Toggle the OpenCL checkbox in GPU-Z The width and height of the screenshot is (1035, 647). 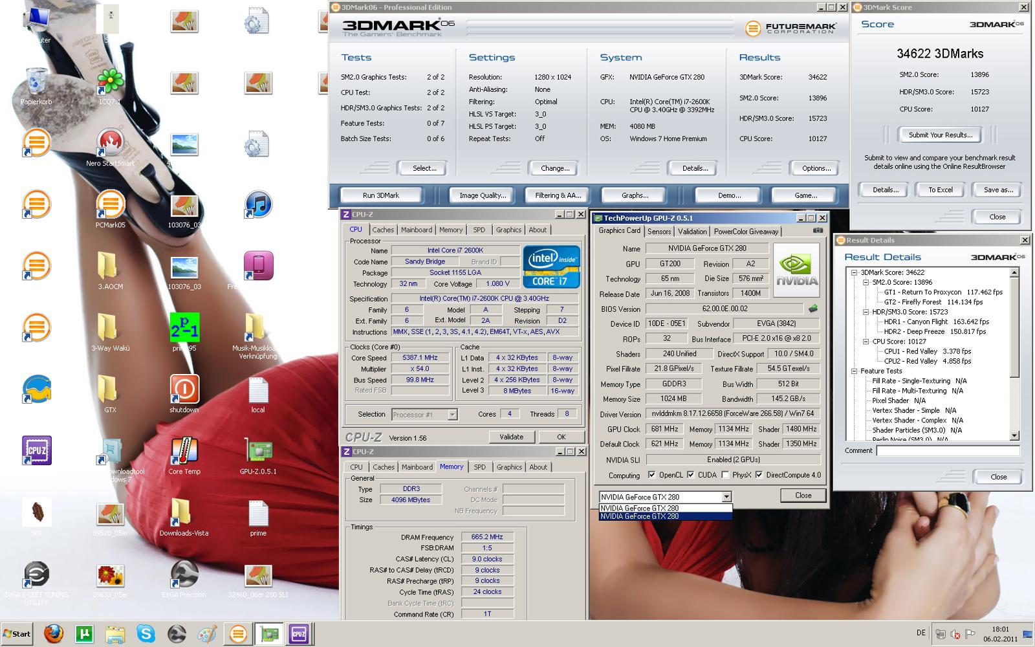tap(652, 475)
